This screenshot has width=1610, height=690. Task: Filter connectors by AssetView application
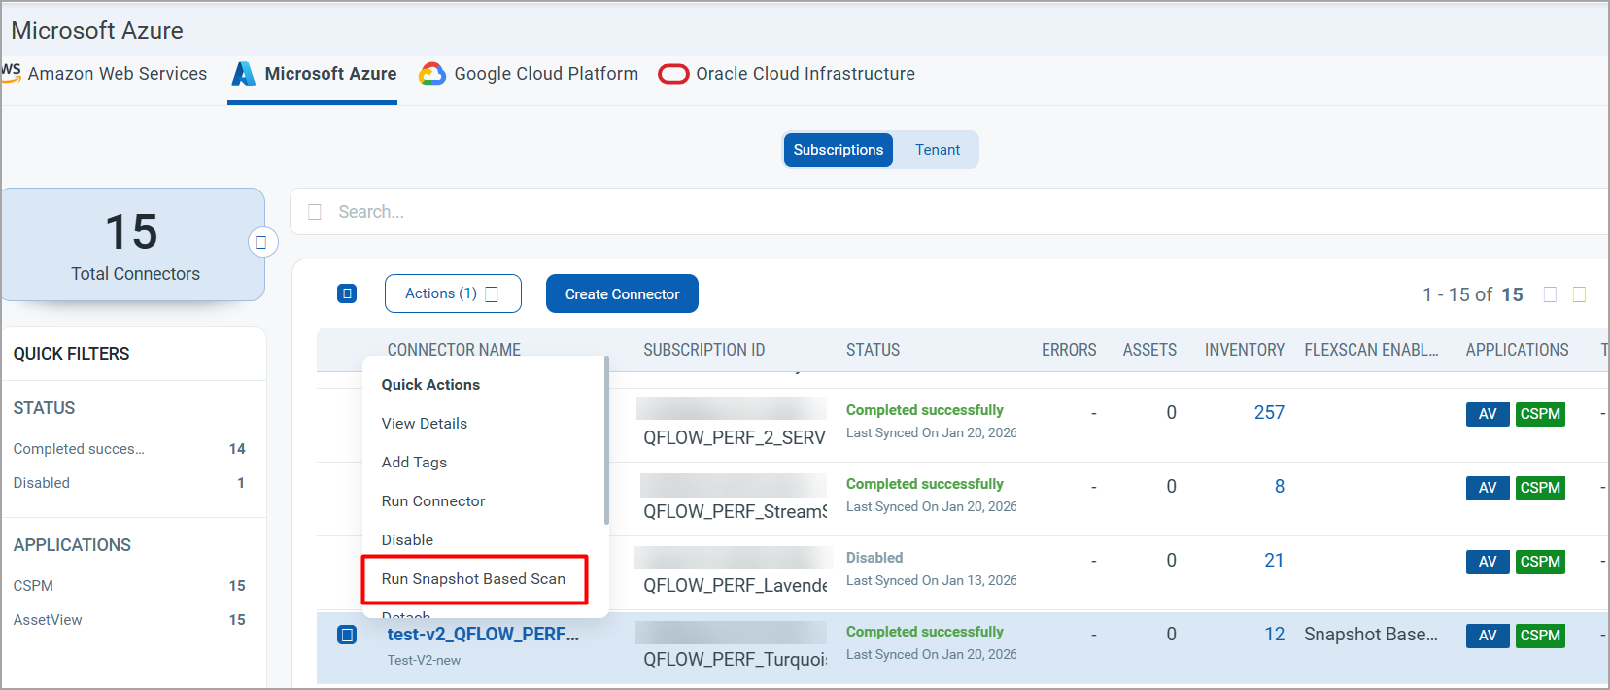point(48,620)
